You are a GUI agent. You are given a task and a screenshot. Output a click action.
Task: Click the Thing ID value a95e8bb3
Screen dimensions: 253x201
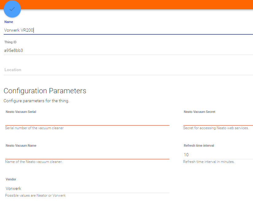pos(14,50)
